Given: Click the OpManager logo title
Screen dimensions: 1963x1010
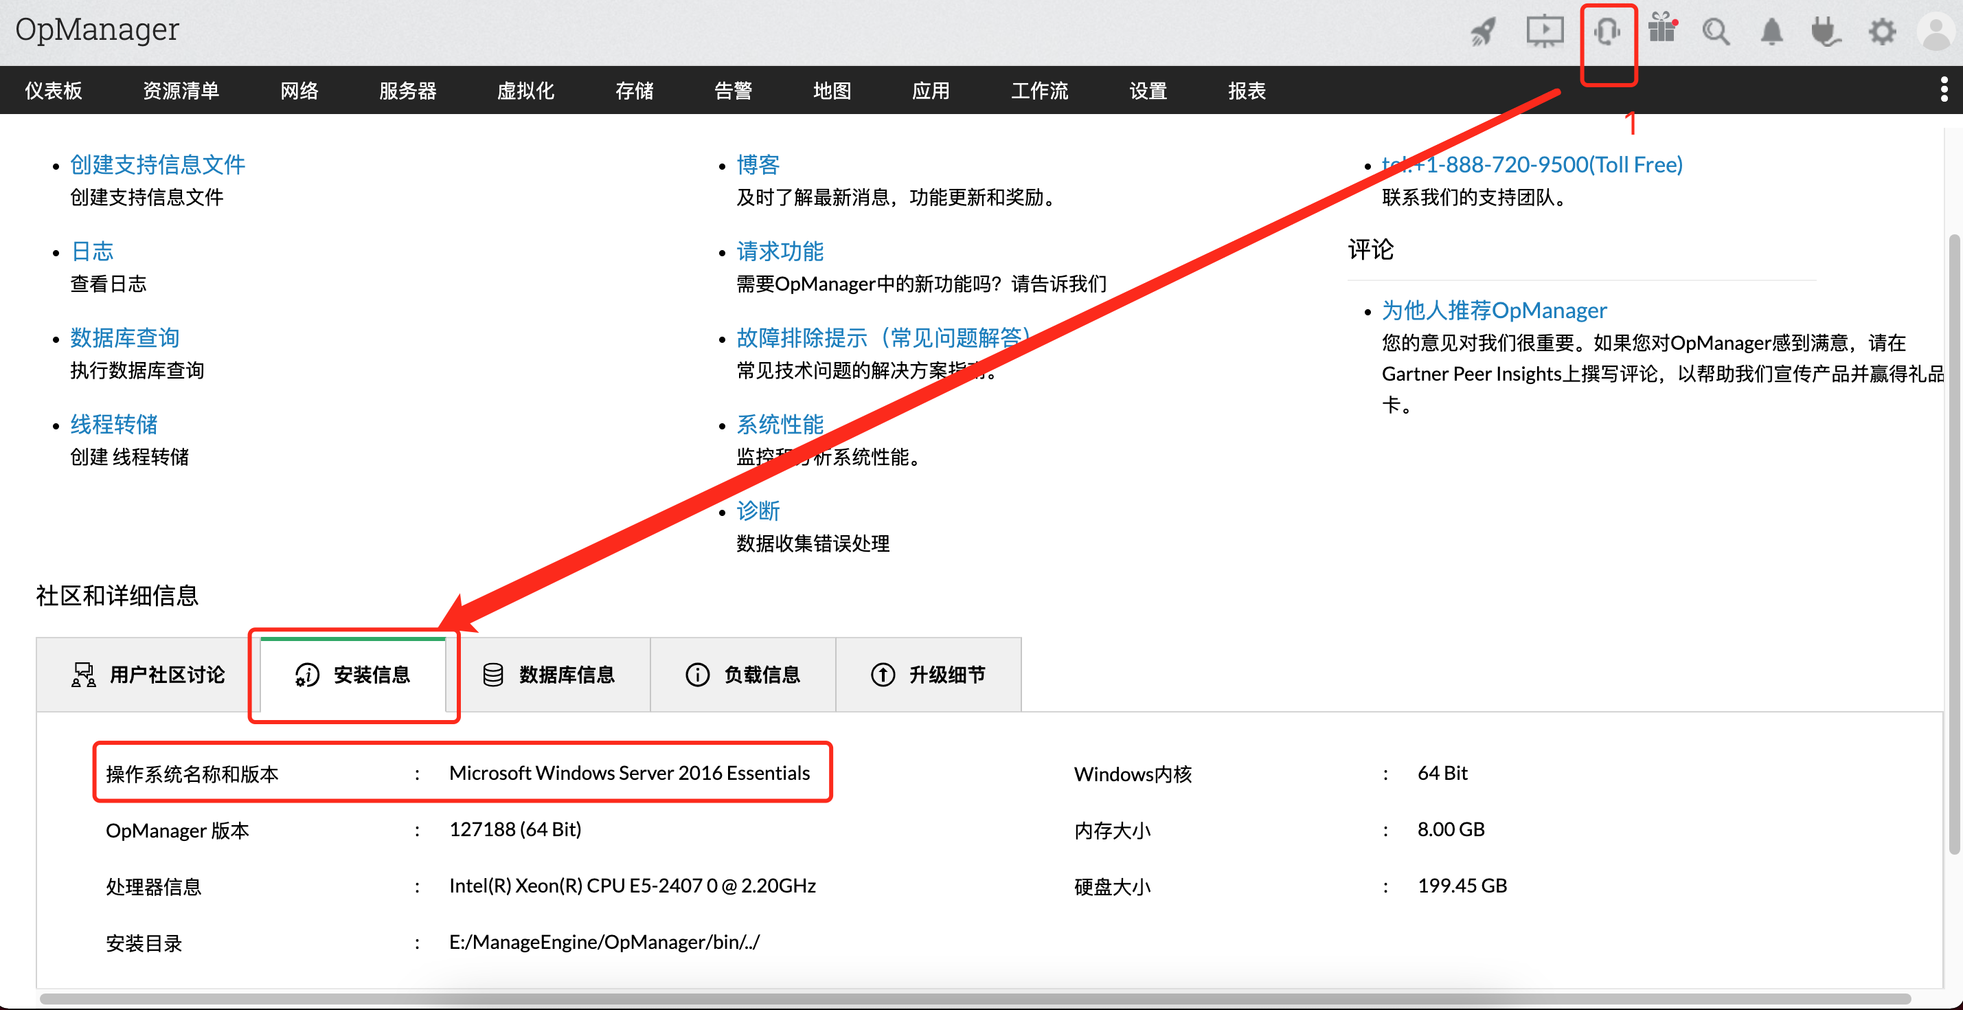Looking at the screenshot, I should pyautogui.click(x=98, y=29).
